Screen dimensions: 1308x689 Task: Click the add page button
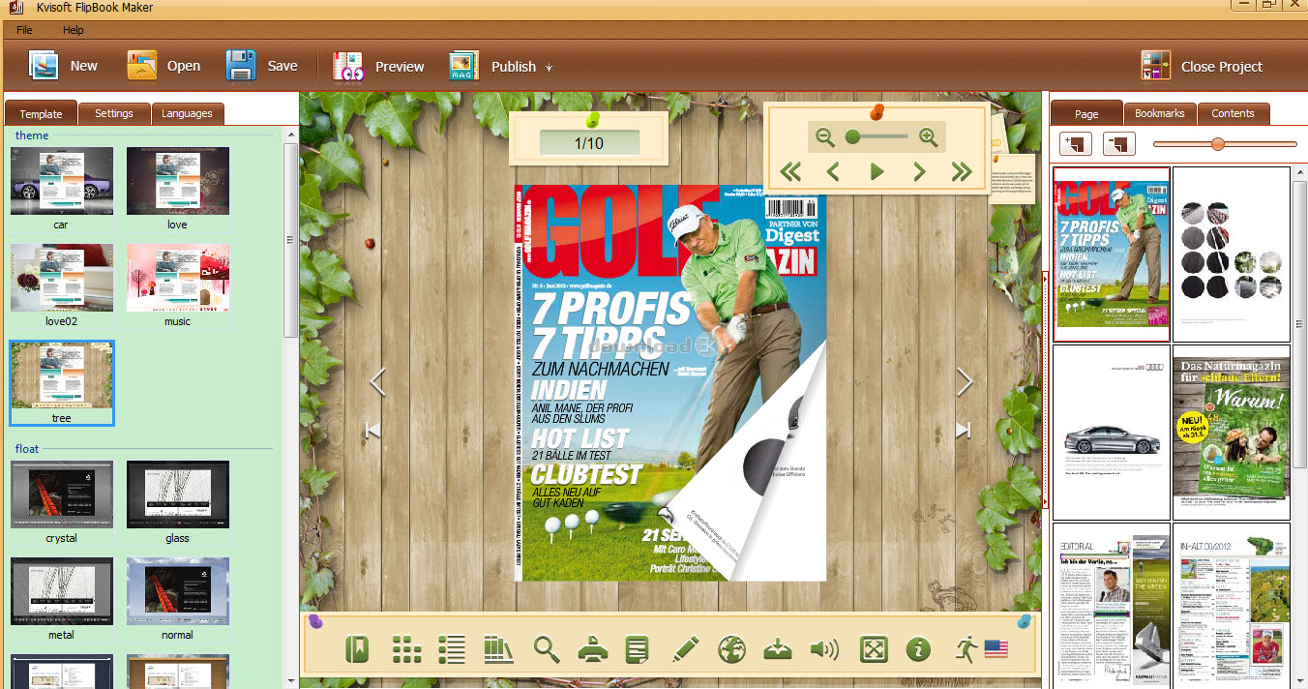[x=1076, y=144]
